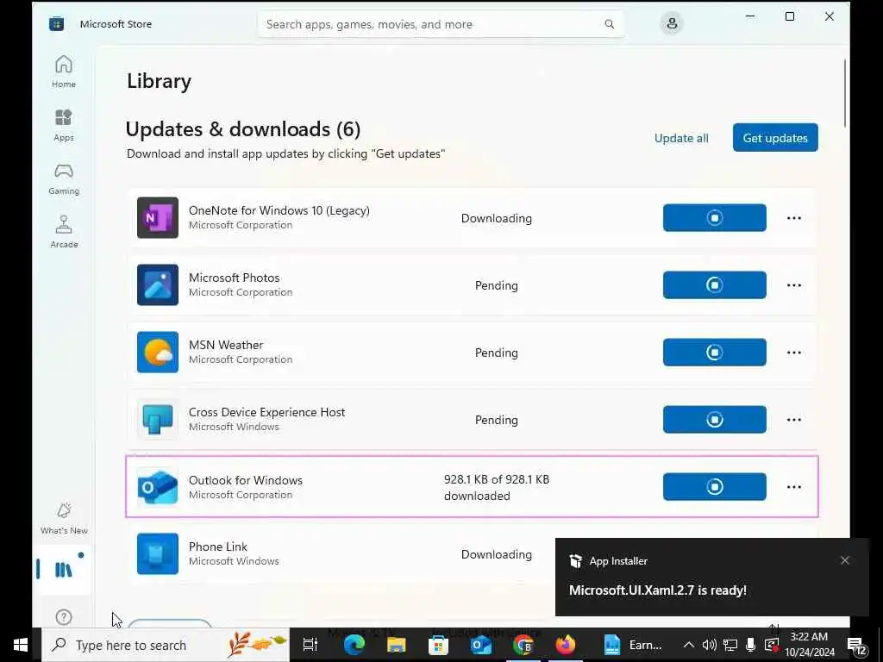The image size is (883, 662).
Task: Click the OneNote for Windows 10 app icon
Action: 158,218
